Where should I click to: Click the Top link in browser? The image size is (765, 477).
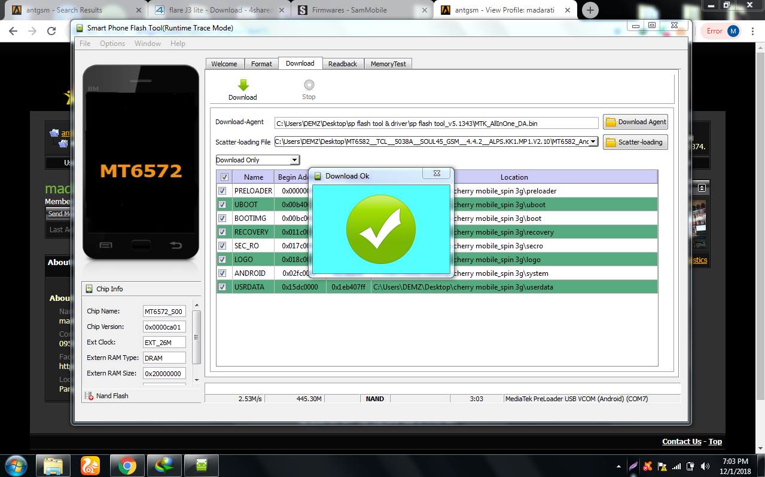tap(715, 442)
